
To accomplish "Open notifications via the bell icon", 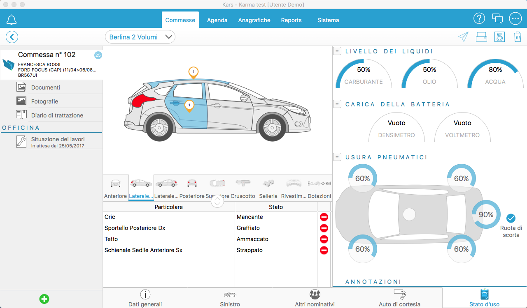I will coord(11,18).
